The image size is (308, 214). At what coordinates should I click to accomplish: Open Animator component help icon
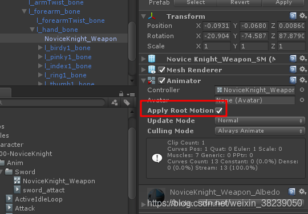[x=293, y=80]
